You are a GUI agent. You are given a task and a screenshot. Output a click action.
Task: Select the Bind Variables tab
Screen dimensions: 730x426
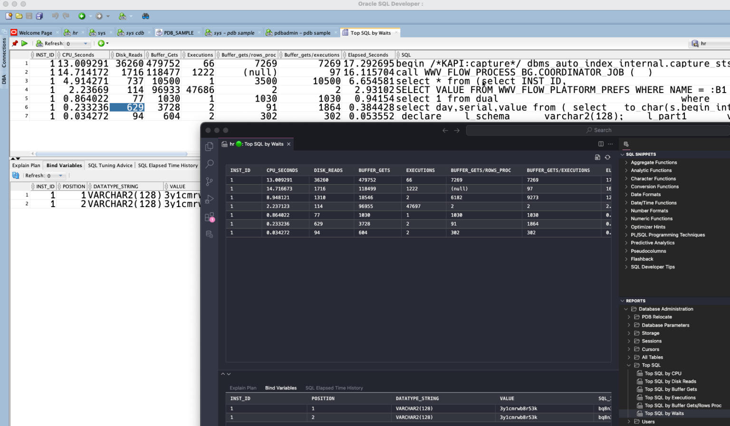[64, 165]
